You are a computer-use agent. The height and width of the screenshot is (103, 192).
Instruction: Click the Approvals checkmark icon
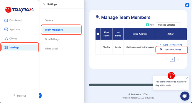(6, 29)
